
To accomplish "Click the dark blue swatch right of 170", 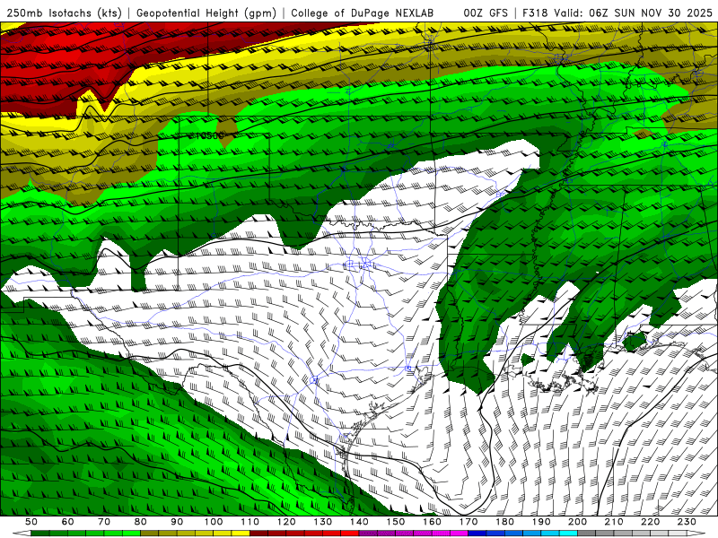I will coord(477,534).
